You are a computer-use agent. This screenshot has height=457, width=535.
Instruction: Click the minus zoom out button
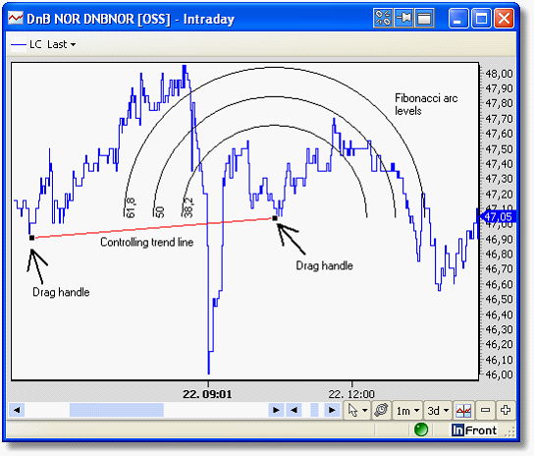click(485, 410)
